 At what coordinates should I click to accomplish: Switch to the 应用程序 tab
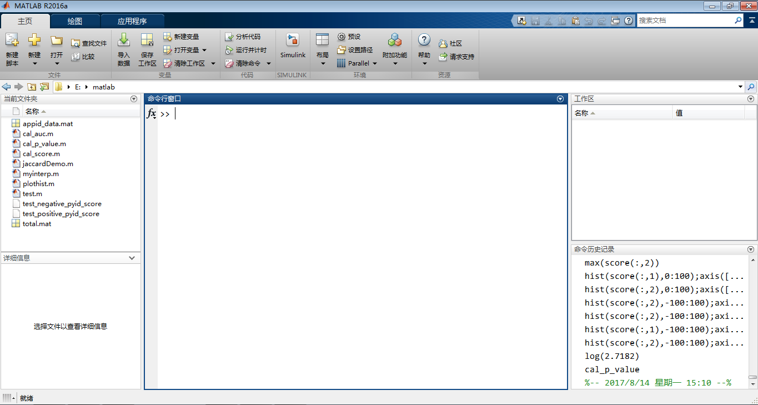coord(132,21)
